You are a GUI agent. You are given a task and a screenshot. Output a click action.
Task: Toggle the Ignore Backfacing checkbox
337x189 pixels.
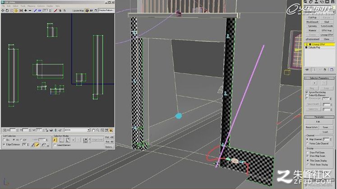click(x=307, y=92)
